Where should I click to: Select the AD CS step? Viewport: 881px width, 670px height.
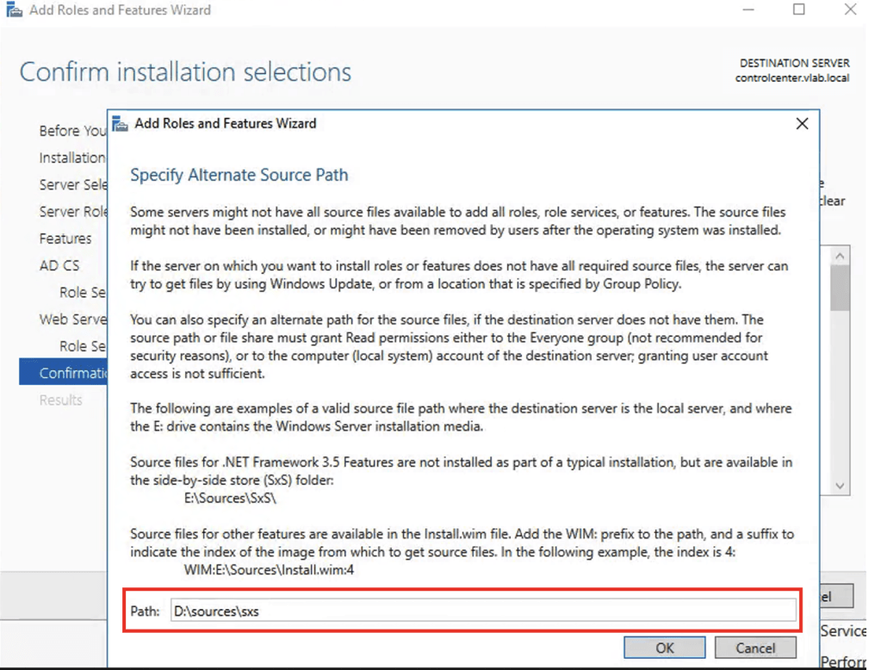tap(59, 265)
